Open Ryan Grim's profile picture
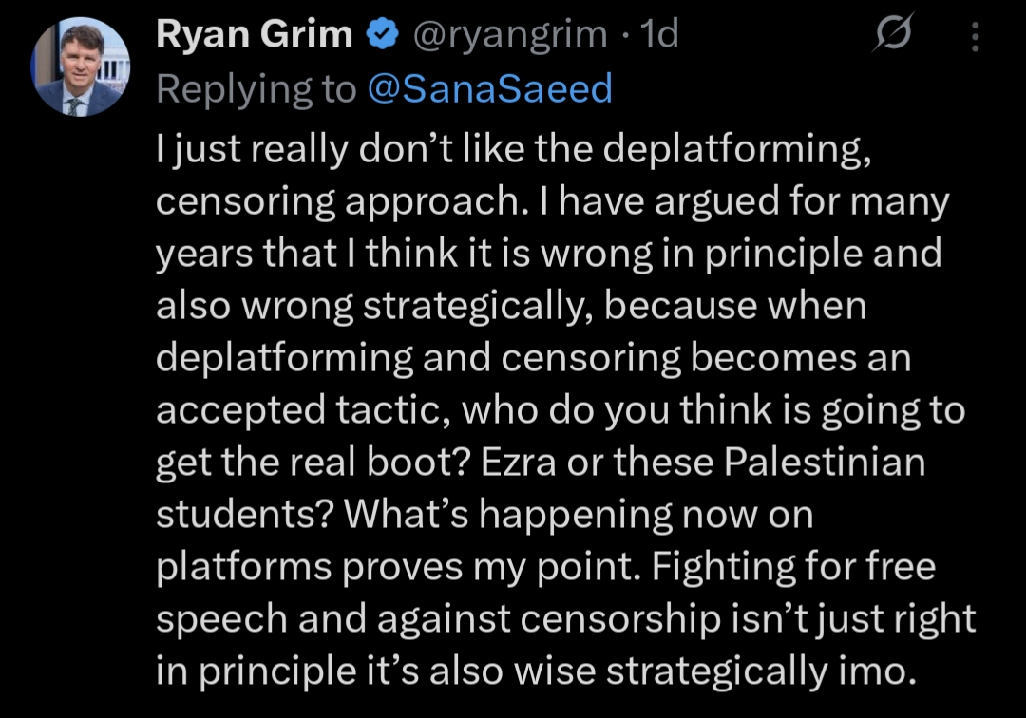This screenshot has height=718, width=1026. tap(82, 66)
